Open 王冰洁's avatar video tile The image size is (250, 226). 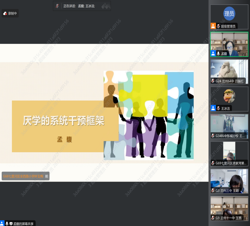229,96
